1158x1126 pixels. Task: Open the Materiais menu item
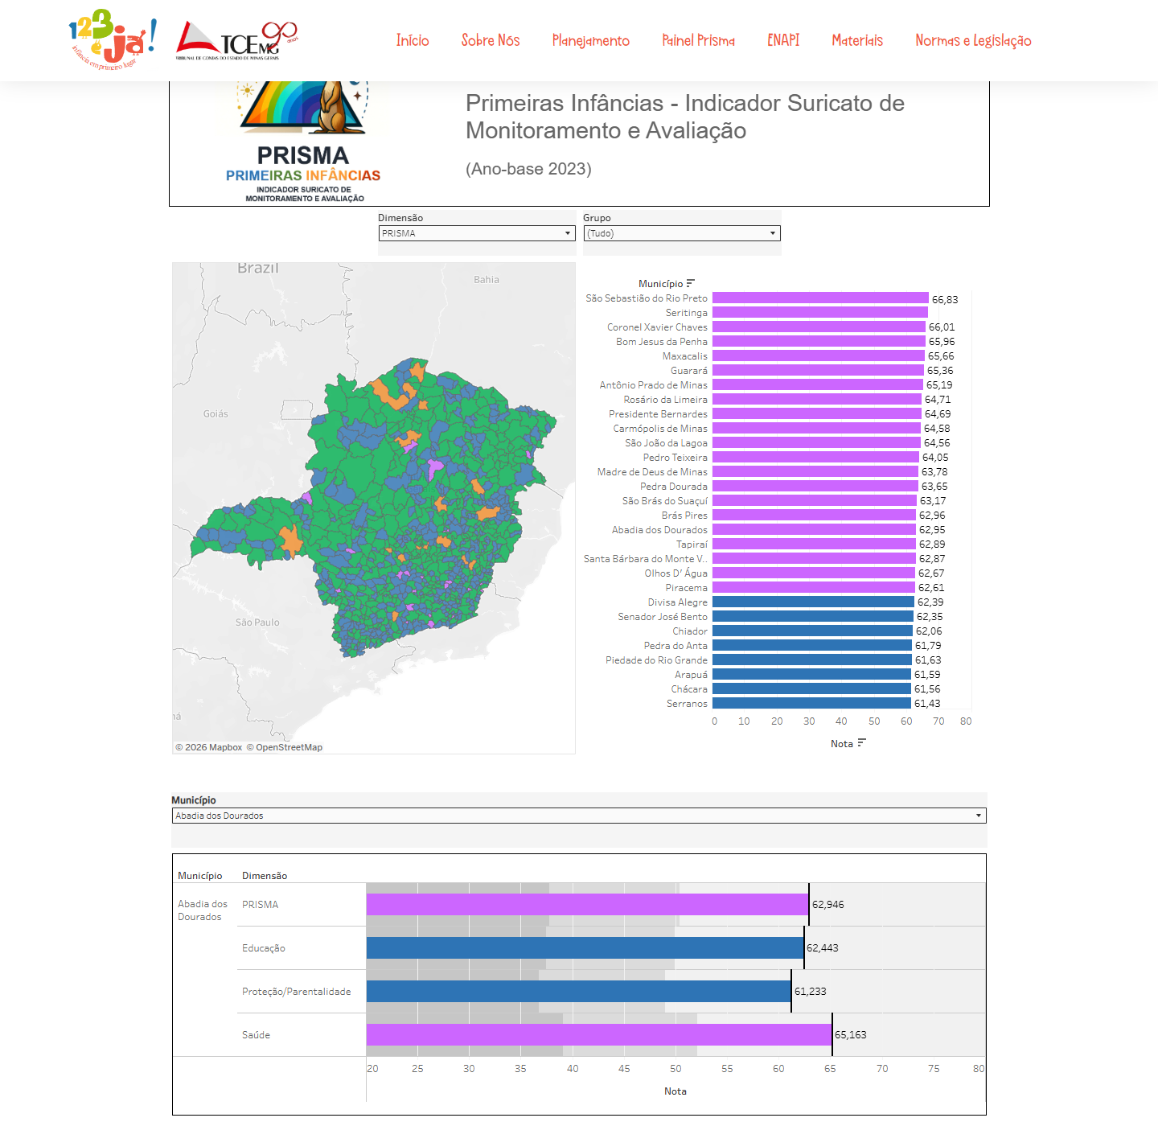pyautogui.click(x=857, y=40)
